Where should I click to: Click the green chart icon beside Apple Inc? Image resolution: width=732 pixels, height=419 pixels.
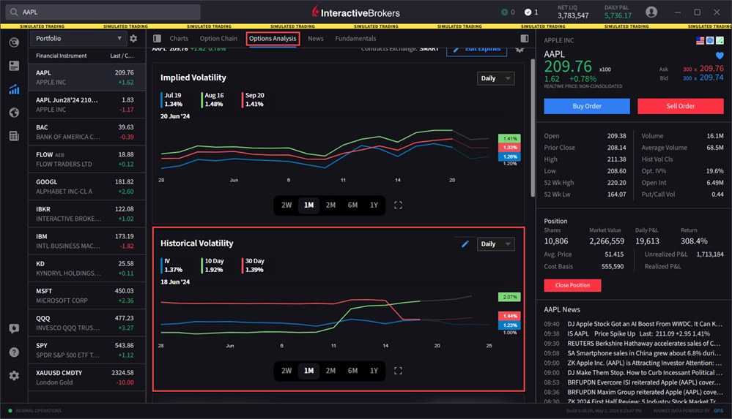pyautogui.click(x=720, y=40)
